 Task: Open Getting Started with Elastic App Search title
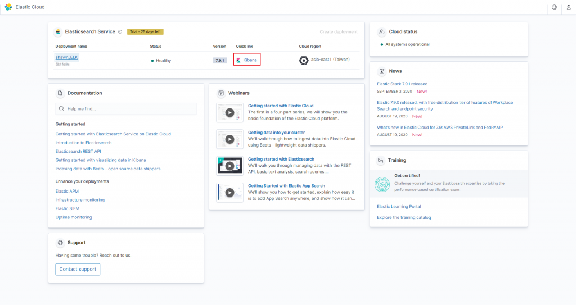286,186
